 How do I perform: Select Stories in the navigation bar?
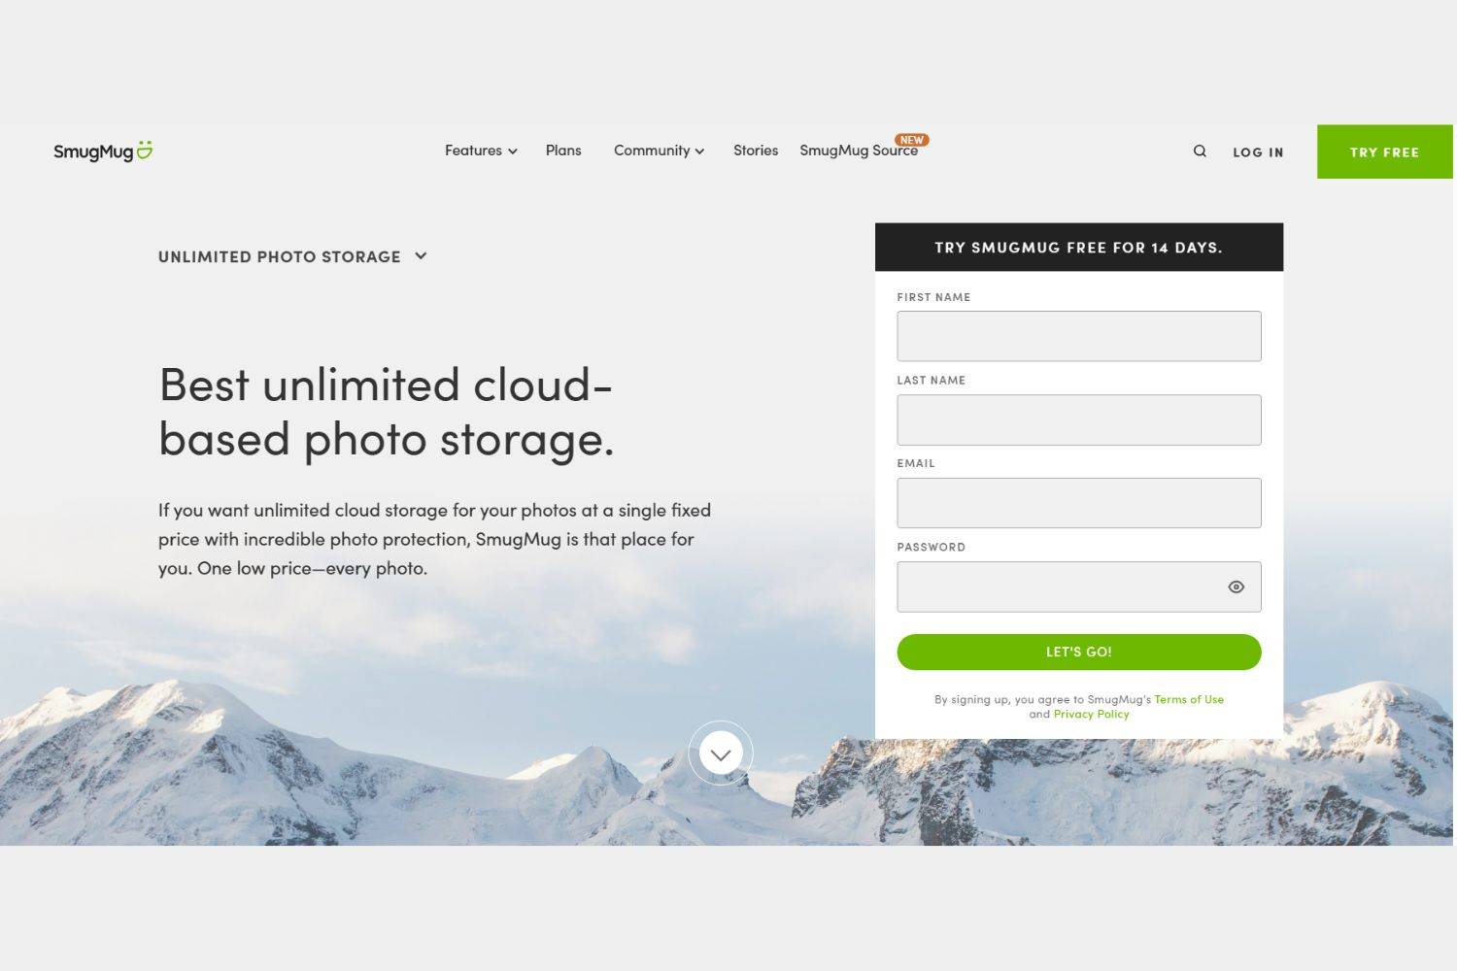[x=755, y=151]
